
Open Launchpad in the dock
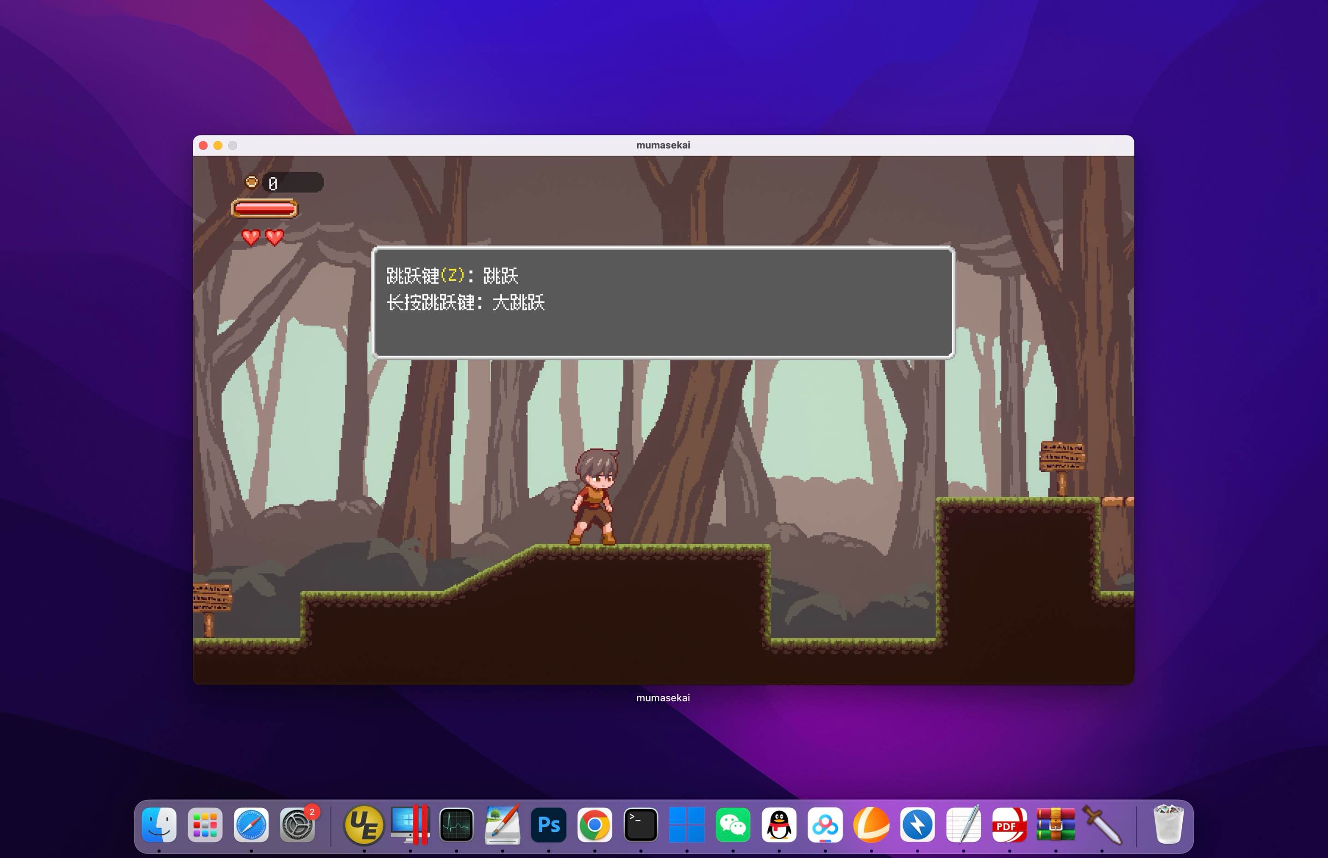[205, 824]
